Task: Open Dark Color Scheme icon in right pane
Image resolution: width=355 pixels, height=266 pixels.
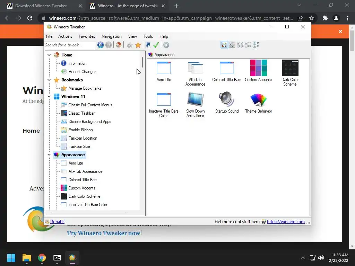Action: [290, 68]
